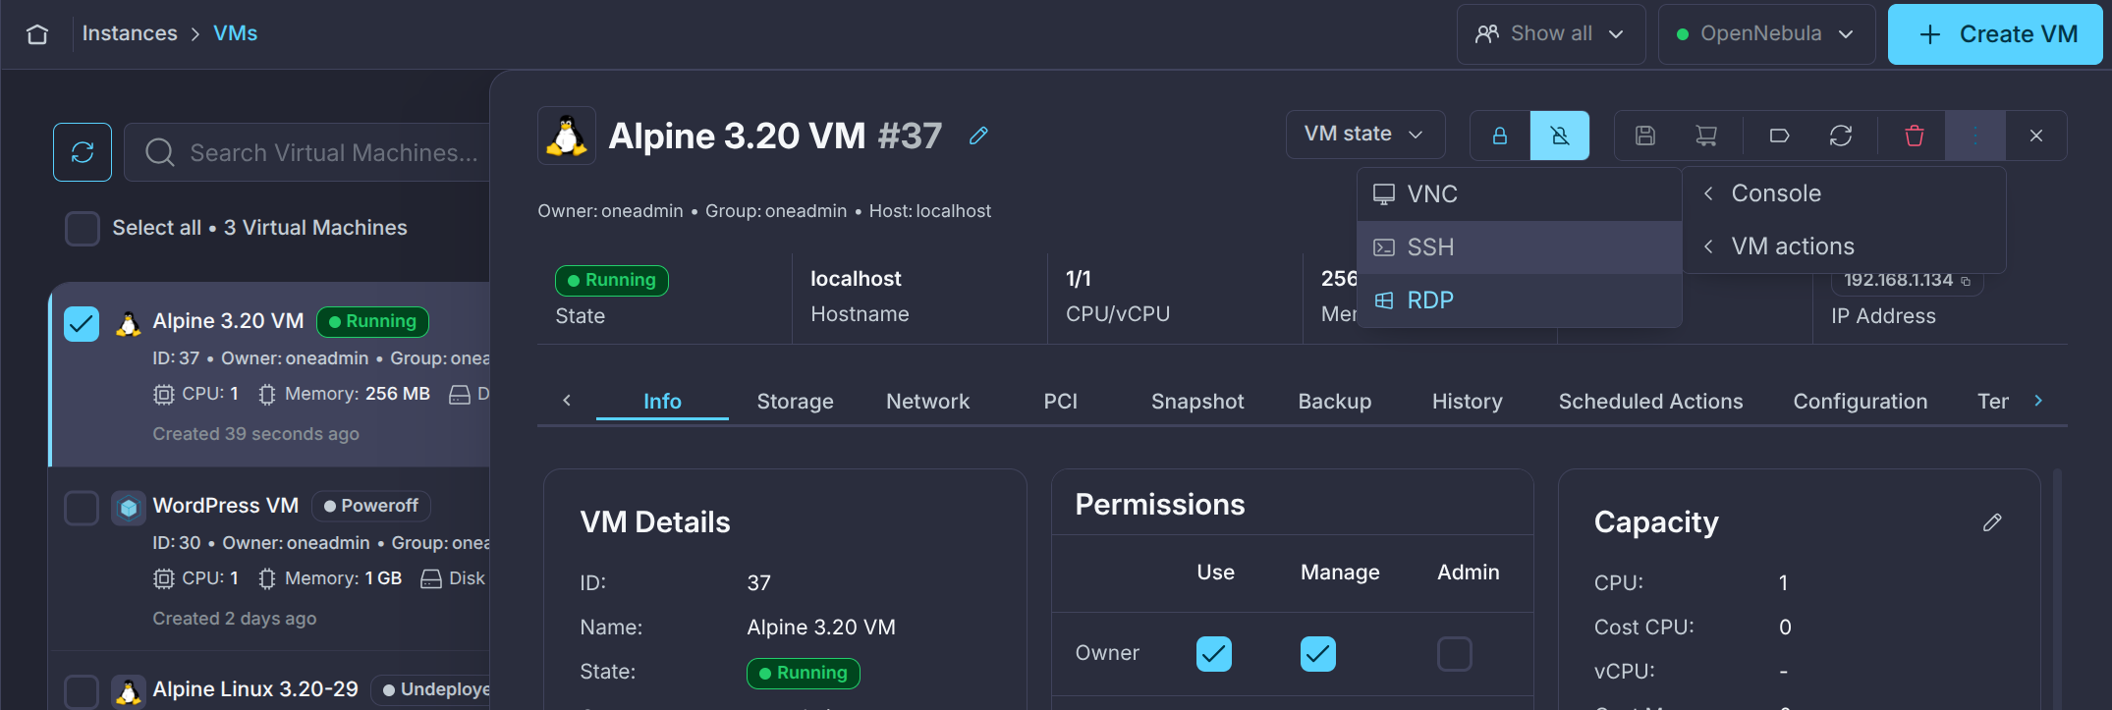Close the VM details panel
This screenshot has height=710, width=2112.
pyautogui.click(x=2036, y=136)
